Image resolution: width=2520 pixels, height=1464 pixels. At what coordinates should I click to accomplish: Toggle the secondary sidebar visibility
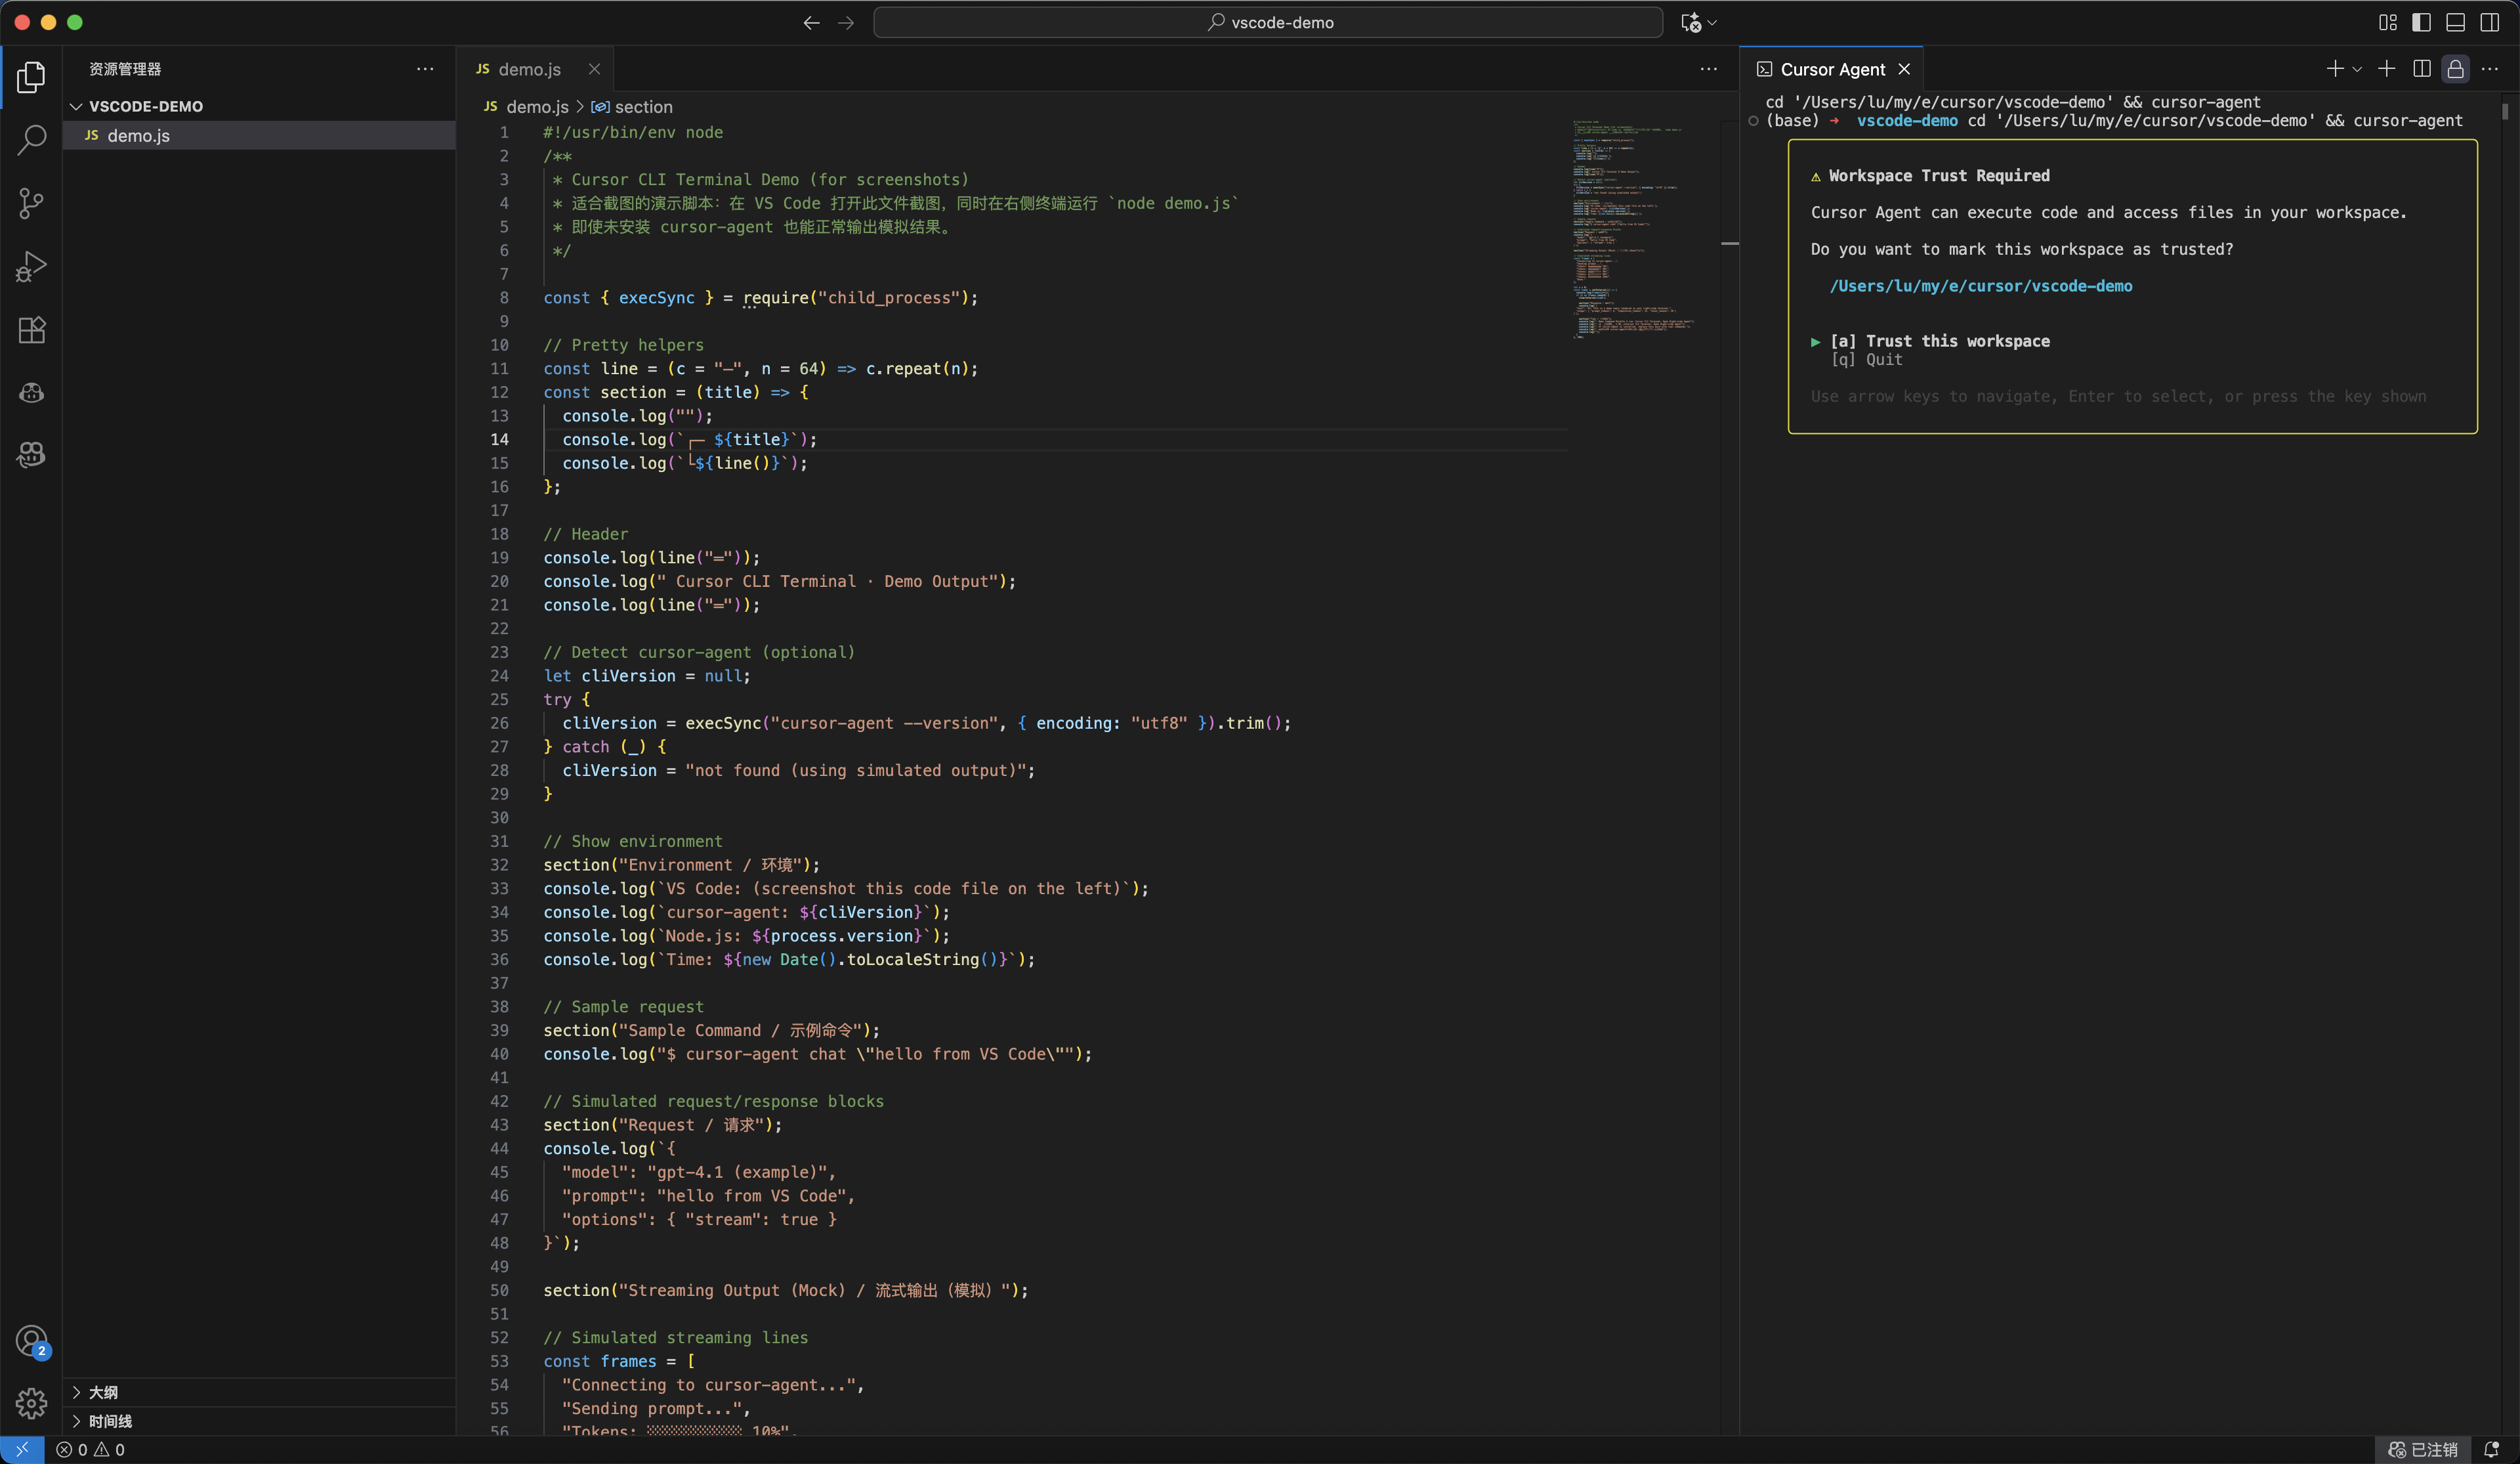[x=2489, y=22]
